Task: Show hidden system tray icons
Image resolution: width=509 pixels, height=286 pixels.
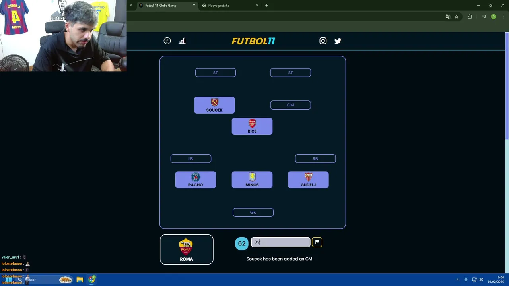Action: (x=457, y=280)
